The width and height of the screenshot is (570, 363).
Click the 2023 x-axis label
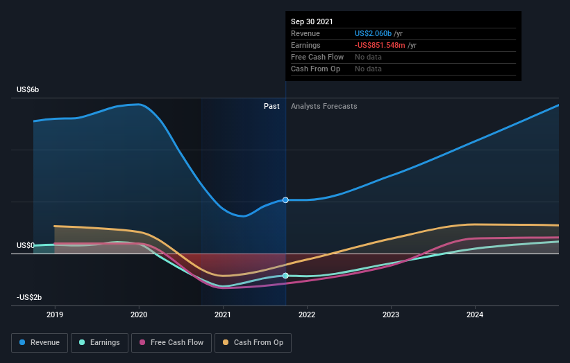click(391, 315)
